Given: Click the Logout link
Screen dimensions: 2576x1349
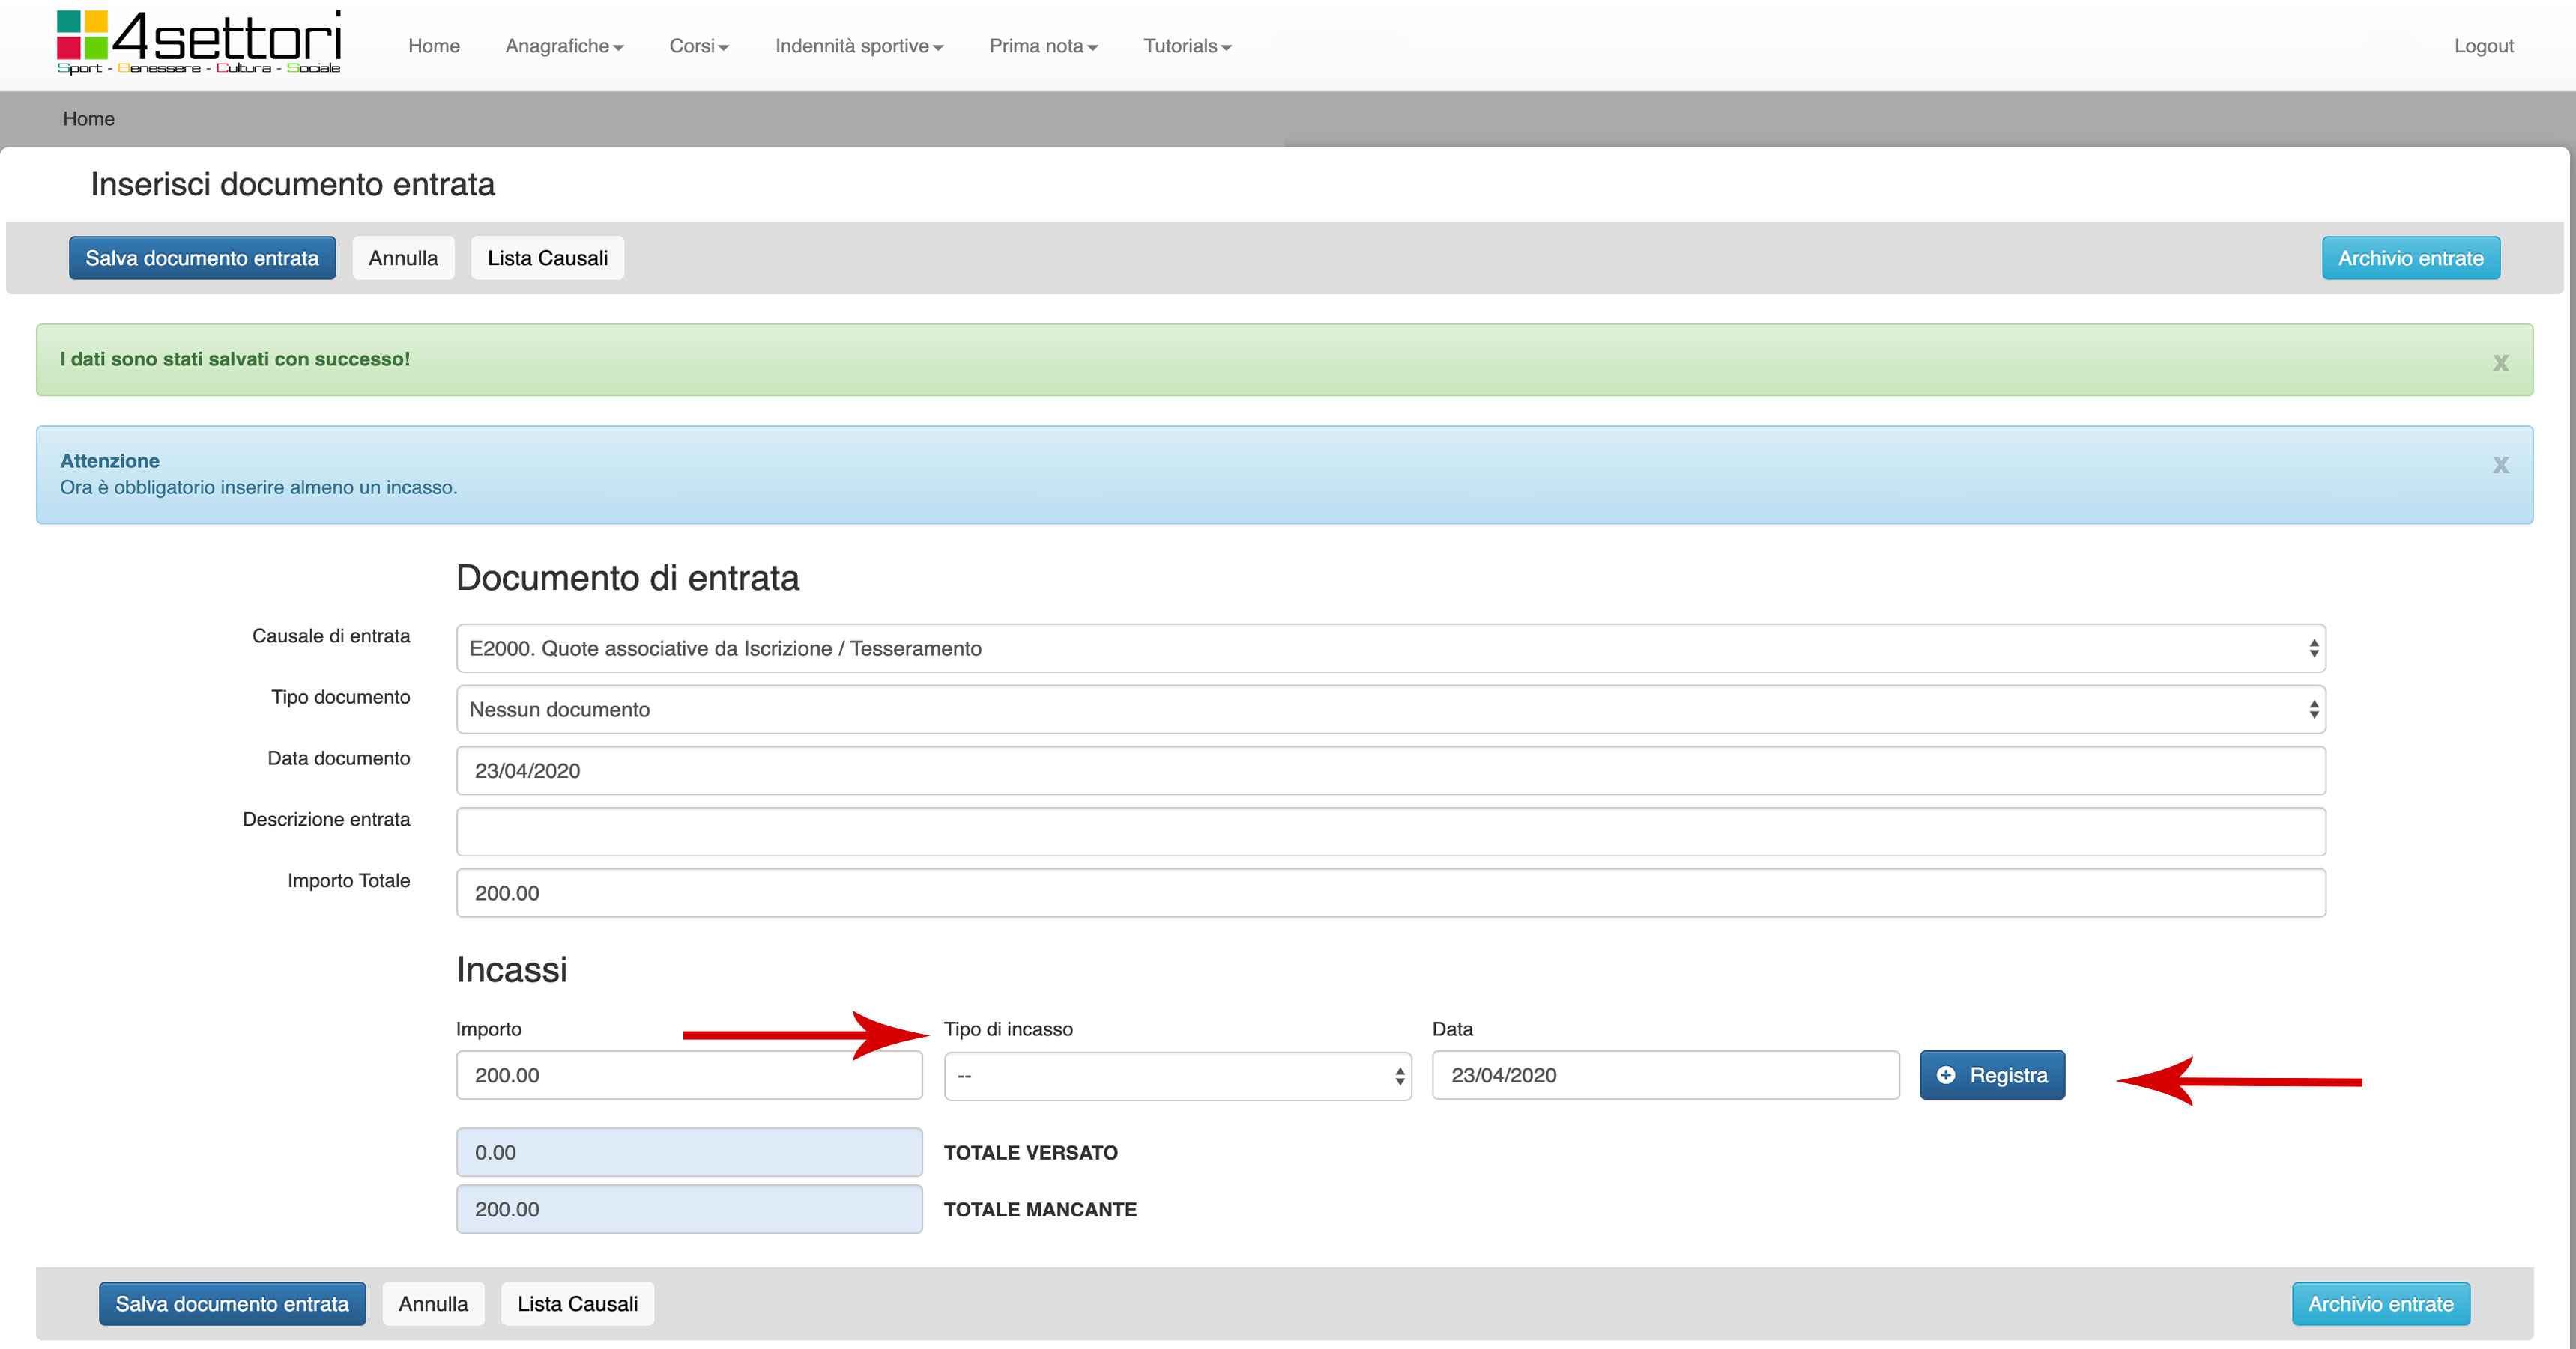Looking at the screenshot, I should coord(2483,46).
